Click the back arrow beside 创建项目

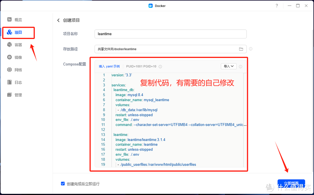[58, 20]
